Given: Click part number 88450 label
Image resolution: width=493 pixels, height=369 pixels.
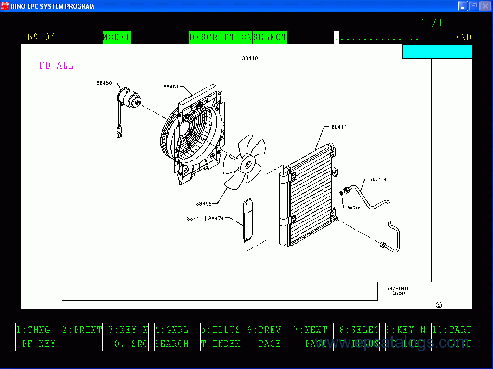Looking at the screenshot, I should point(104,83).
